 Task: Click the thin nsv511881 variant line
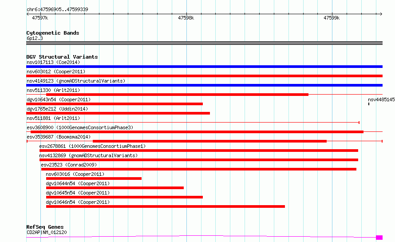tap(193, 123)
